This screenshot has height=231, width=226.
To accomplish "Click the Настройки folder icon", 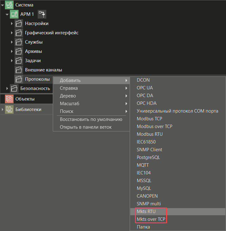I will (x=19, y=24).
